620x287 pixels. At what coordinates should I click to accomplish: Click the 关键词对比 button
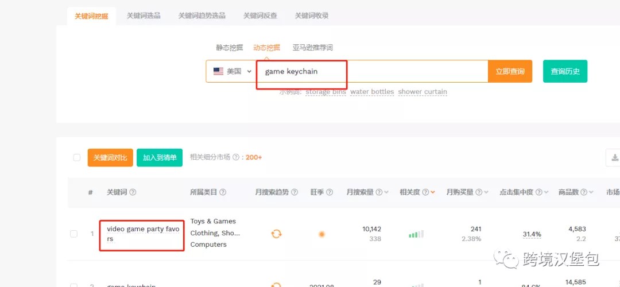point(110,158)
